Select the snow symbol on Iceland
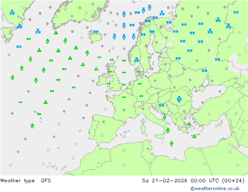 point(96,32)
